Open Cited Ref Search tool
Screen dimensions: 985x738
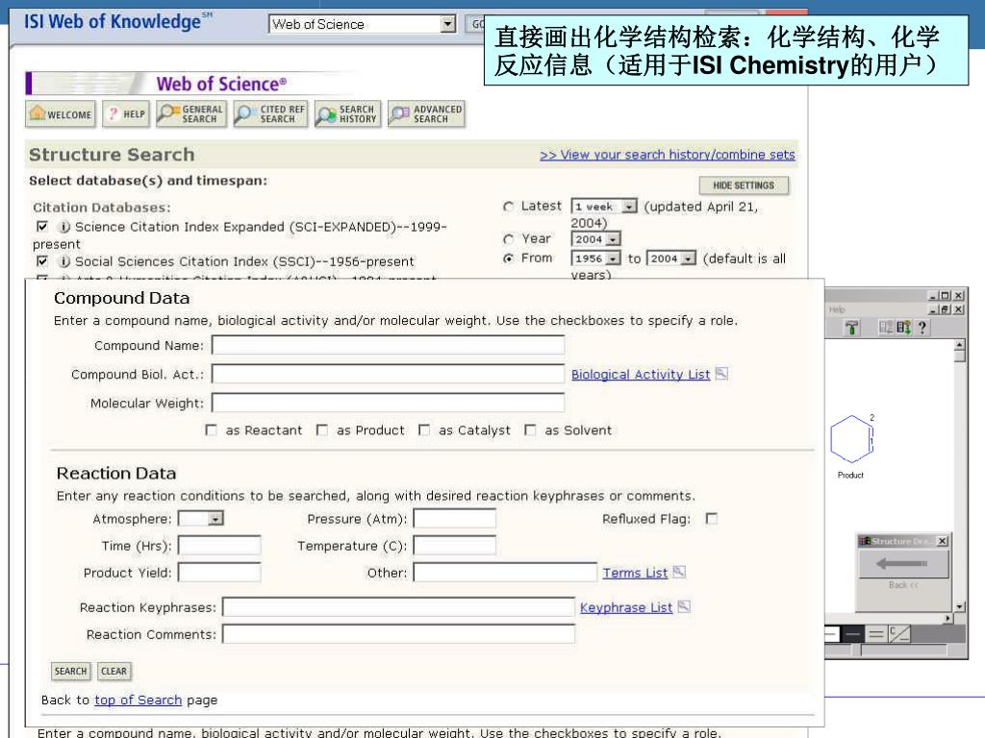(270, 115)
